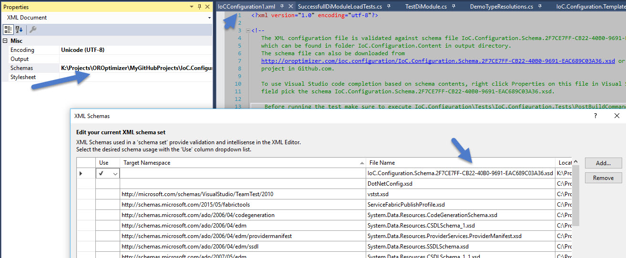Click the Use cell of CodeGenerationSchema.xsd row
Screen dimensions: 626x258
pos(108,215)
